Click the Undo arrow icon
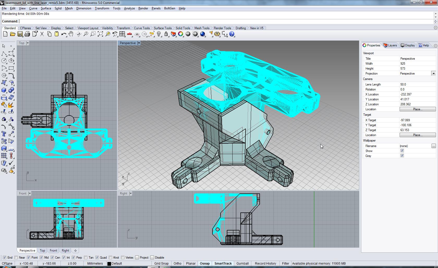Screen dimensions: 438x268 (x=64, y=34)
